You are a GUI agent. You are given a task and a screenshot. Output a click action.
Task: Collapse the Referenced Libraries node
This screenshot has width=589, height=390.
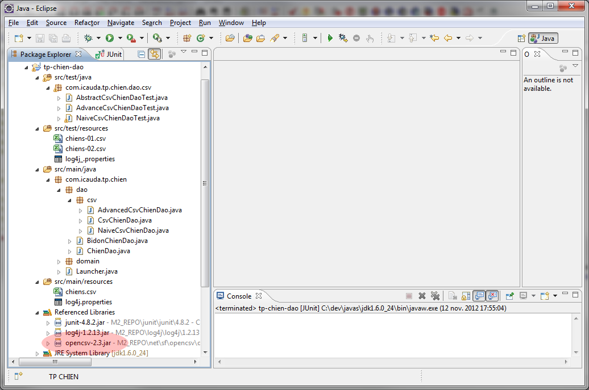(x=37, y=312)
